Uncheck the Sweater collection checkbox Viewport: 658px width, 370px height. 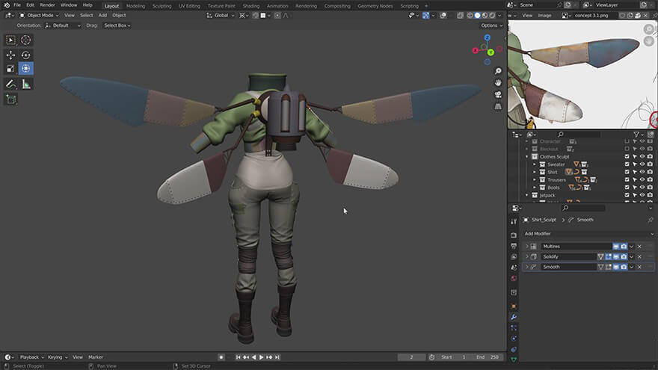pos(627,164)
